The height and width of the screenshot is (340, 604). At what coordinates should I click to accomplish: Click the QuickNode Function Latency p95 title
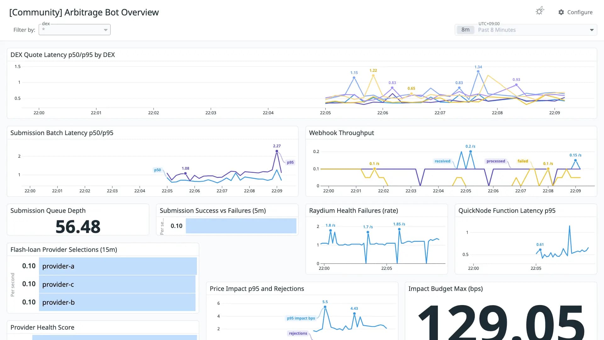point(507,211)
